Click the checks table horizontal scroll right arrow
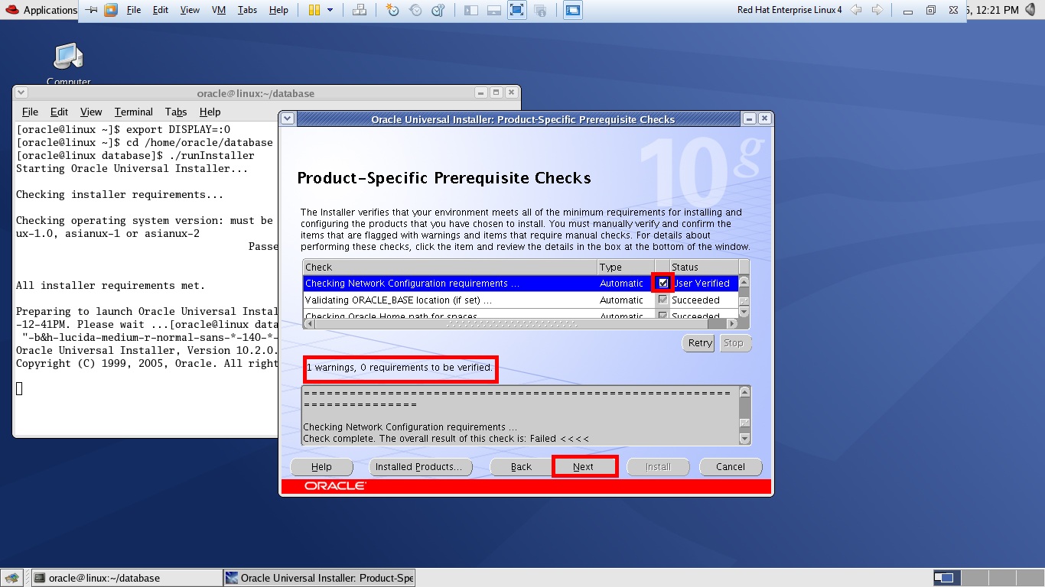Viewport: 1045px width, 587px height. point(731,324)
